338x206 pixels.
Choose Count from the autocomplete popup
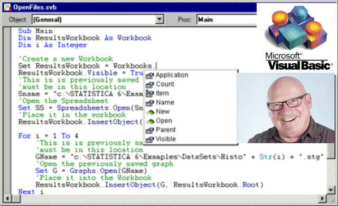tap(165, 84)
